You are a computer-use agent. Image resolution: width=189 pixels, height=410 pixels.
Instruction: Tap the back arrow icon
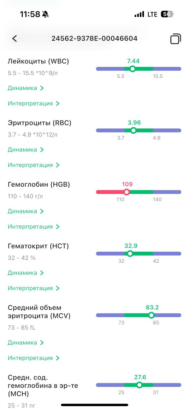tap(14, 38)
